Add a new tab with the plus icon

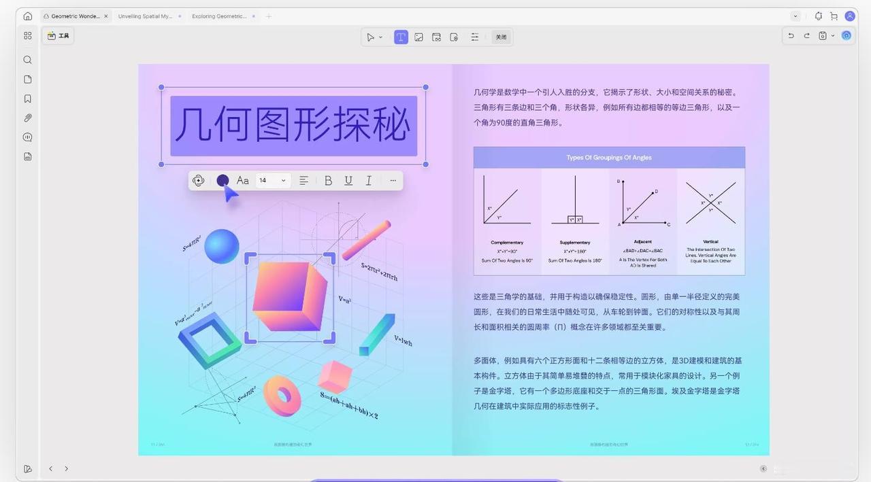(269, 16)
